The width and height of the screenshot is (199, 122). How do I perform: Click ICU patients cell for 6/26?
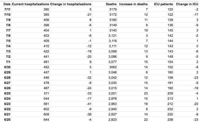pos(170,88)
